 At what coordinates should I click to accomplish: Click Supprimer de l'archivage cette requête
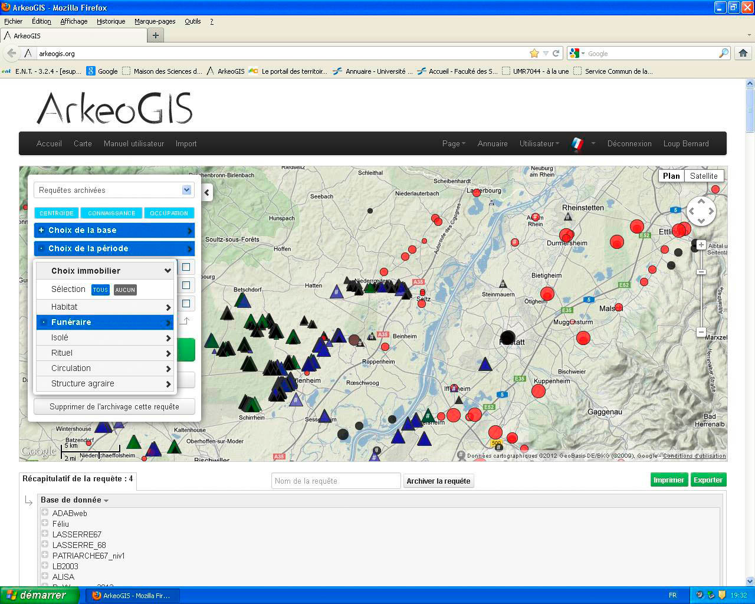tap(114, 406)
